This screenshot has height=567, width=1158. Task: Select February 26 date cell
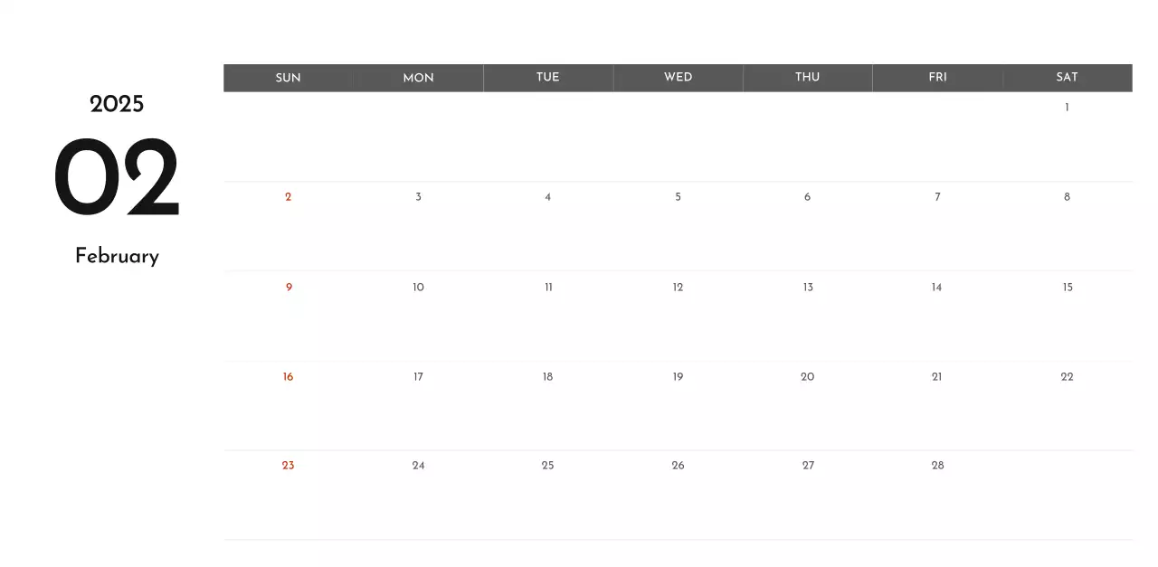pyautogui.click(x=678, y=466)
